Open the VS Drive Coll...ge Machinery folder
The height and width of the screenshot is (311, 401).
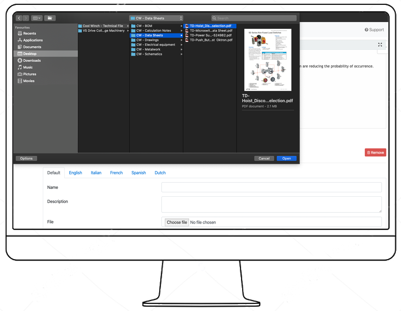click(x=103, y=30)
